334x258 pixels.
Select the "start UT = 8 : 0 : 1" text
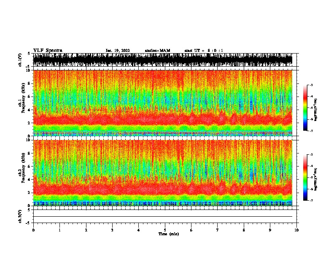pyautogui.click(x=204, y=51)
